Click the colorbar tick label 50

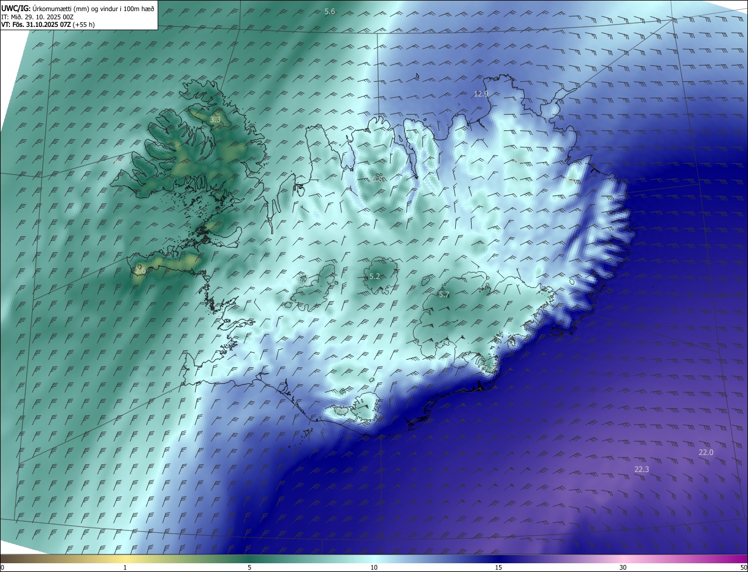point(743,567)
